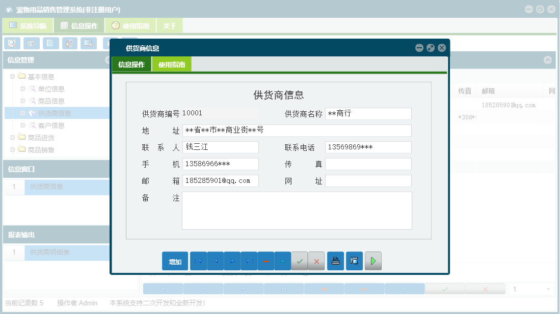Delete record with red minus in dialog
The height and width of the screenshot is (314, 560).
pyautogui.click(x=266, y=261)
